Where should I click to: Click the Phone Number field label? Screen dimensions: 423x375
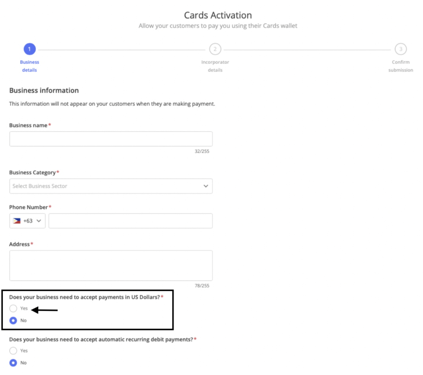pyautogui.click(x=28, y=207)
